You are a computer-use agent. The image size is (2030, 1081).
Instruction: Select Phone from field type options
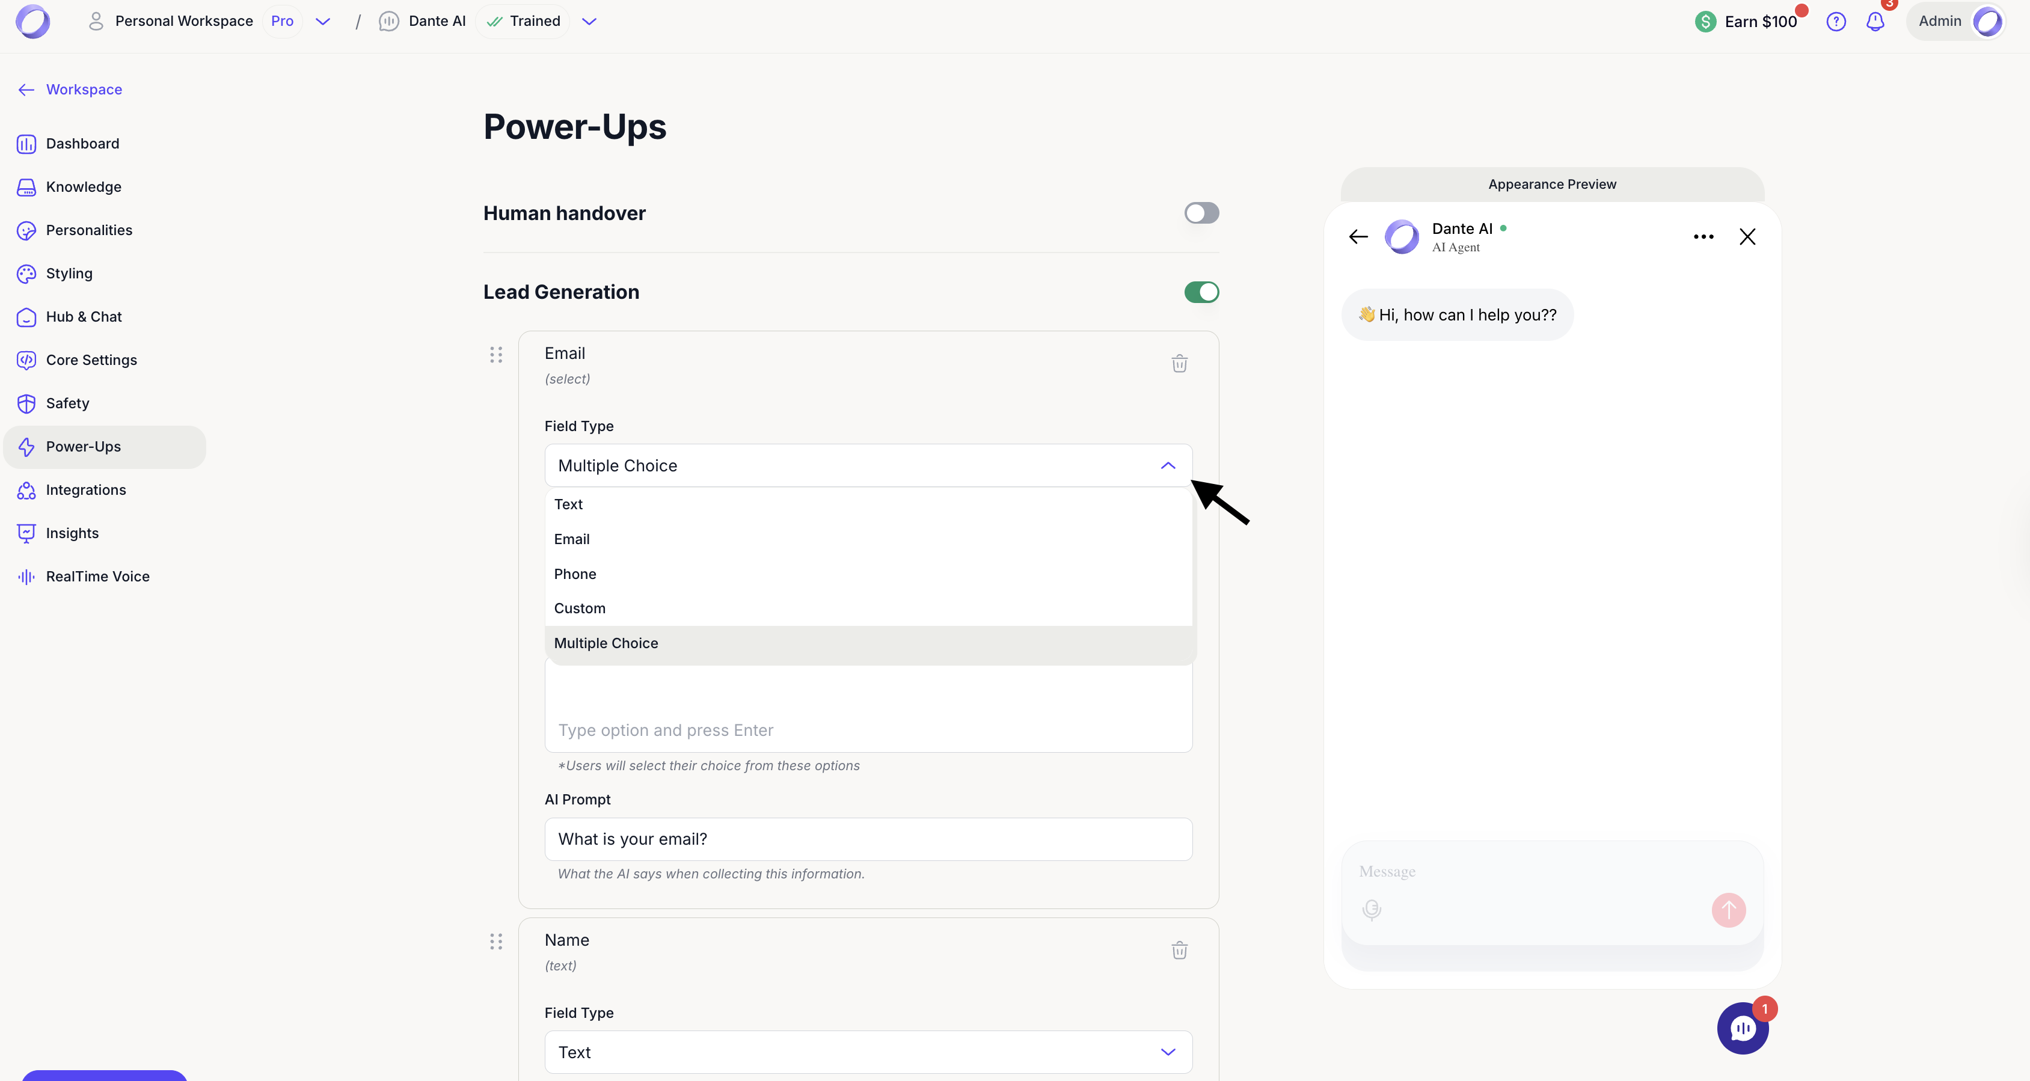(574, 574)
